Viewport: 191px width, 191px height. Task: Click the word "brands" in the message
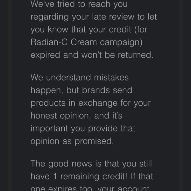point(96,90)
